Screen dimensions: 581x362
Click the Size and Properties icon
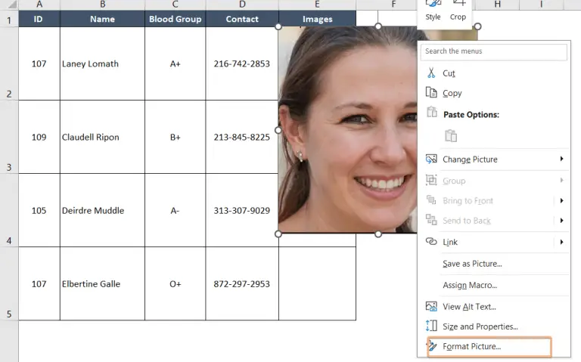pos(431,326)
